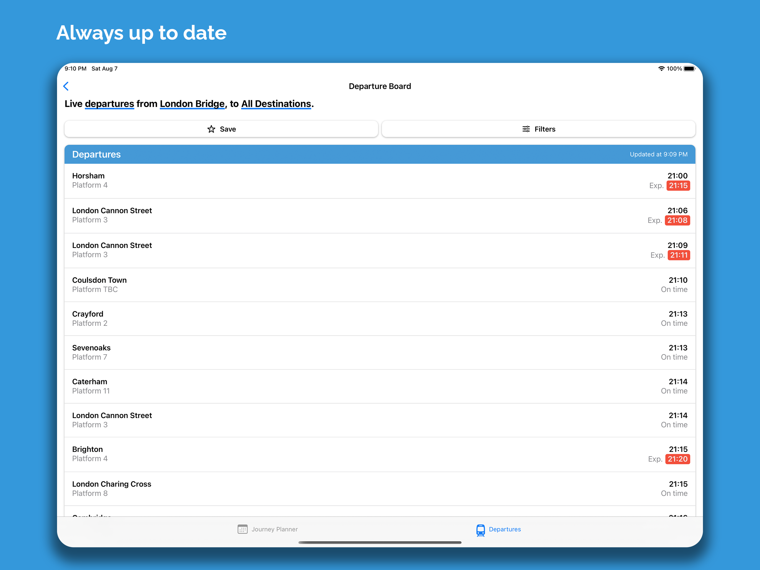The width and height of the screenshot is (760, 570).
Task: Switch to the Journey Planner tab
Action: (x=274, y=529)
